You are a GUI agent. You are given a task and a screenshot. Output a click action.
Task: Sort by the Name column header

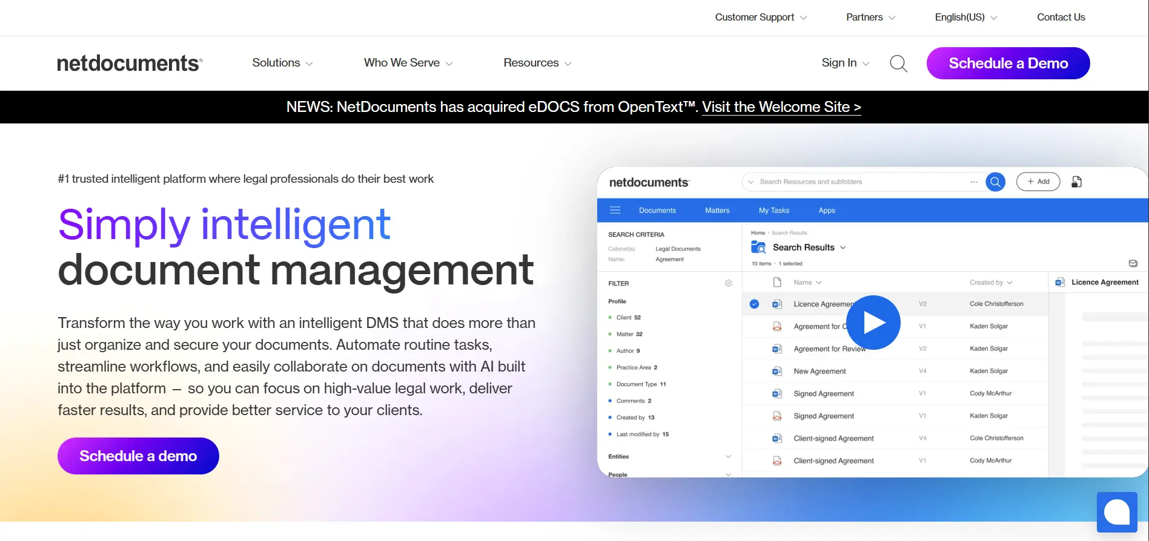tap(807, 282)
